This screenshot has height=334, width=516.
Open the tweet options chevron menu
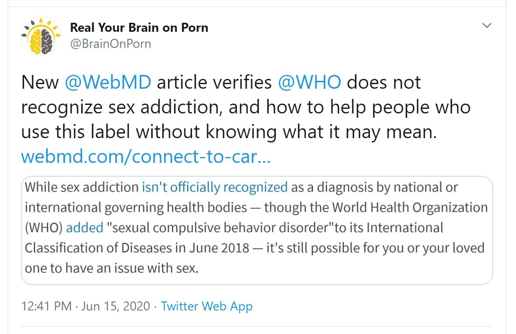tap(487, 26)
